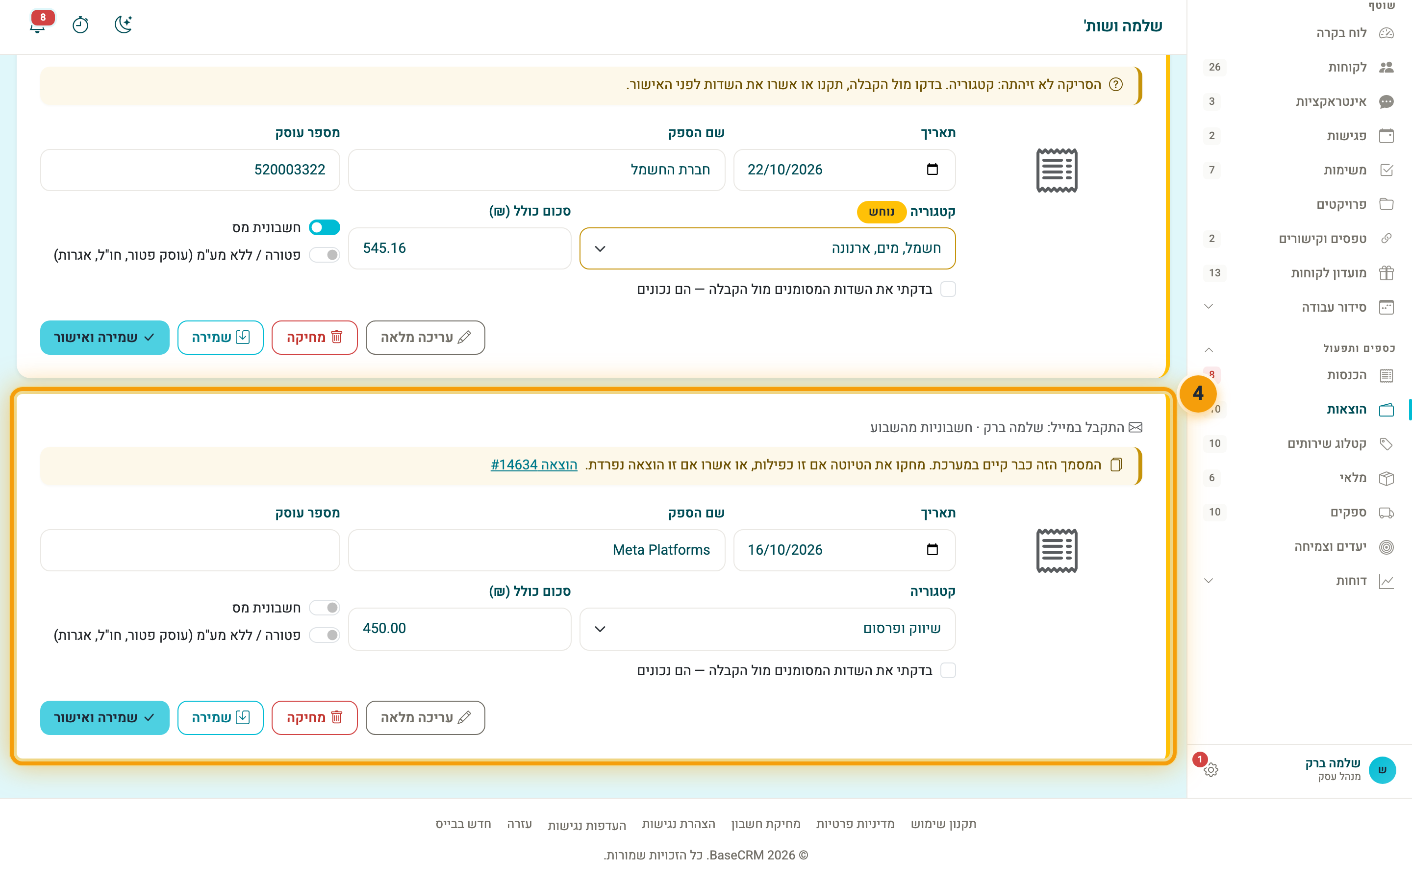Click the מלאי box icon in sidebar
Image resolution: width=1412 pixels, height=882 pixels.
tap(1387, 478)
